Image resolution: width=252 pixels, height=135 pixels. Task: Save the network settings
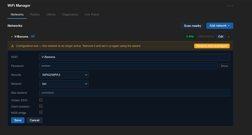coord(18,120)
